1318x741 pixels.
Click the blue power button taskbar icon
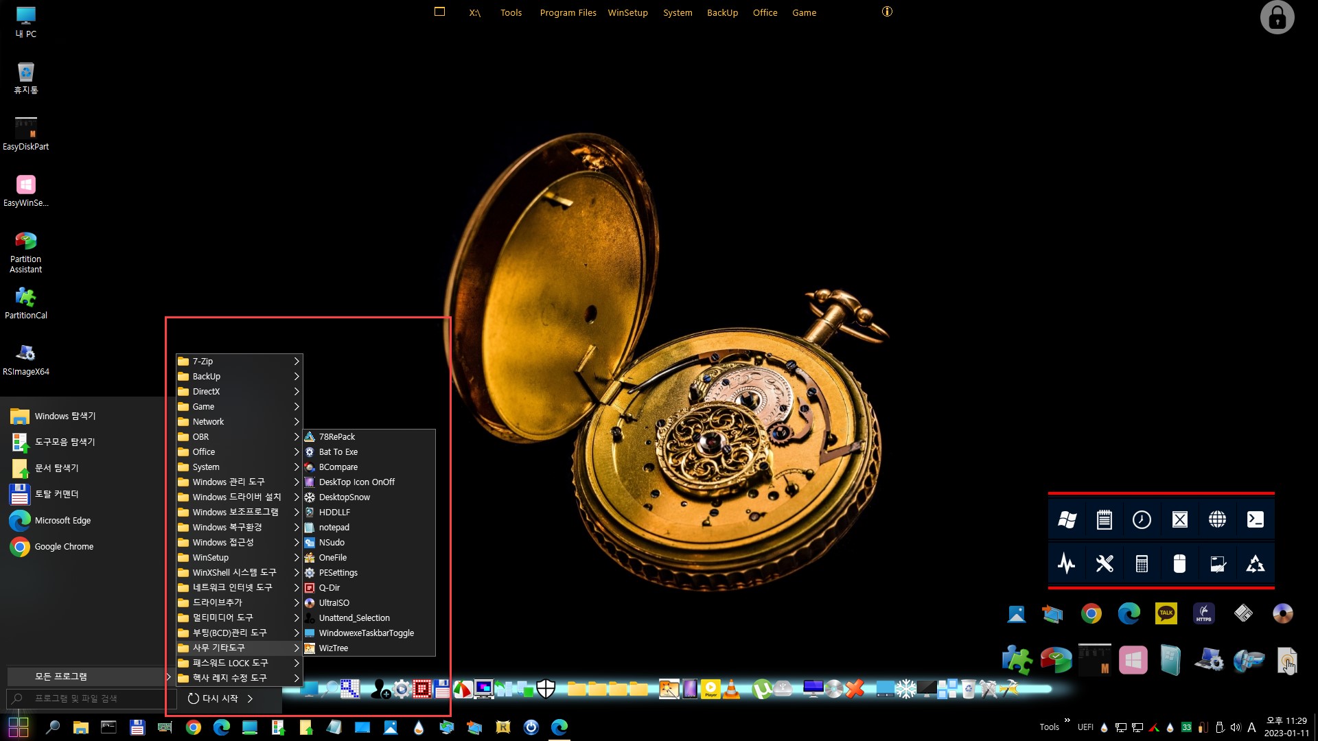[531, 727]
